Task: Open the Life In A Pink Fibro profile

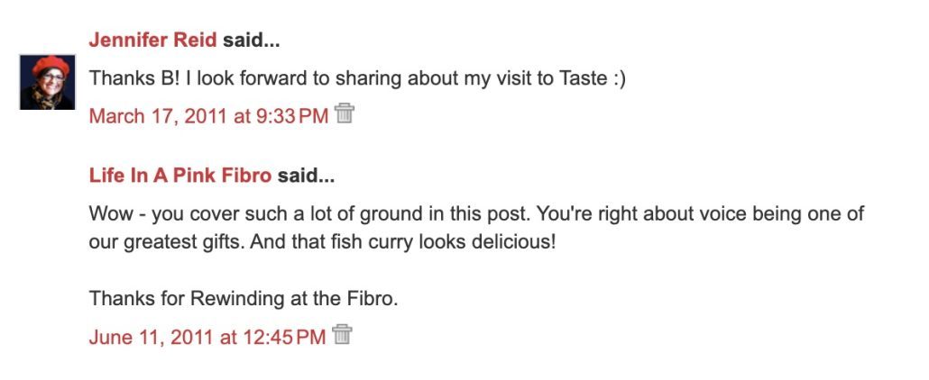Action: (180, 176)
